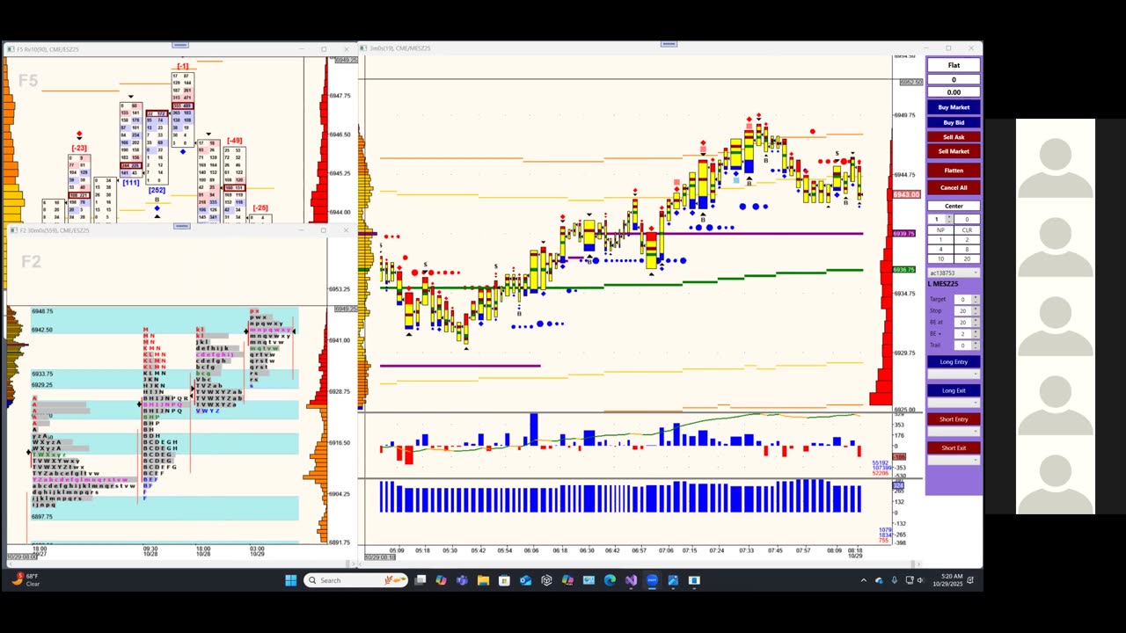Open the ac138753 account dropdown
The width and height of the screenshot is (1126, 633).
pyautogui.click(x=954, y=273)
